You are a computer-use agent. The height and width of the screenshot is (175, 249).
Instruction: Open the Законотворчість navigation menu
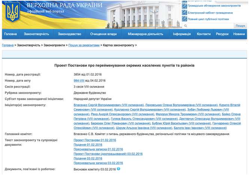click(36, 34)
